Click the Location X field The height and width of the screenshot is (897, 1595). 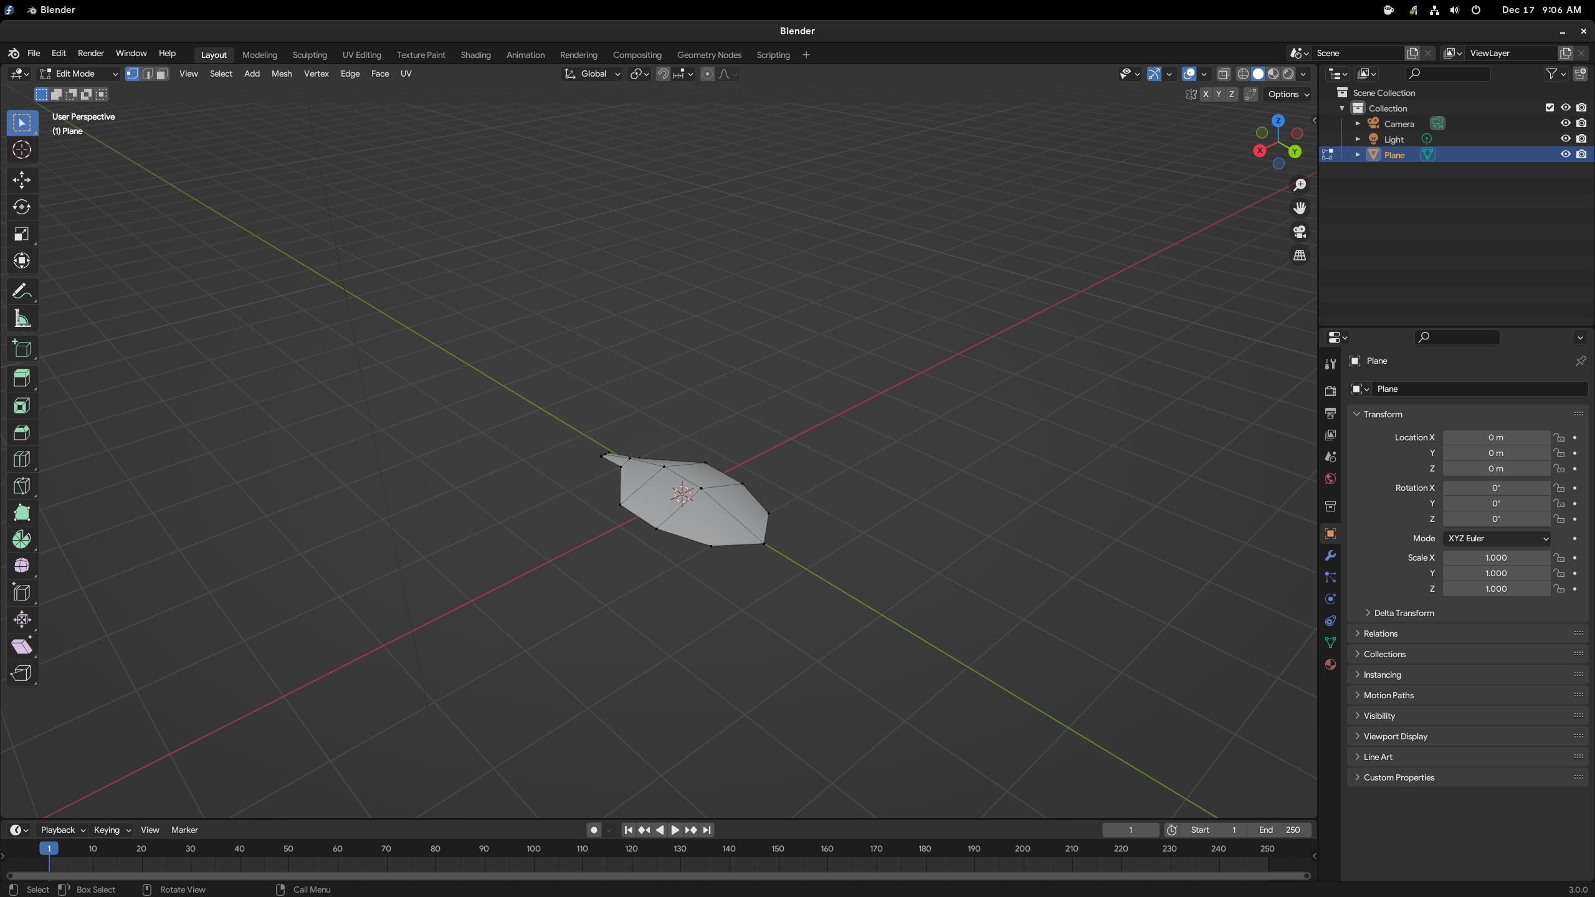point(1497,437)
